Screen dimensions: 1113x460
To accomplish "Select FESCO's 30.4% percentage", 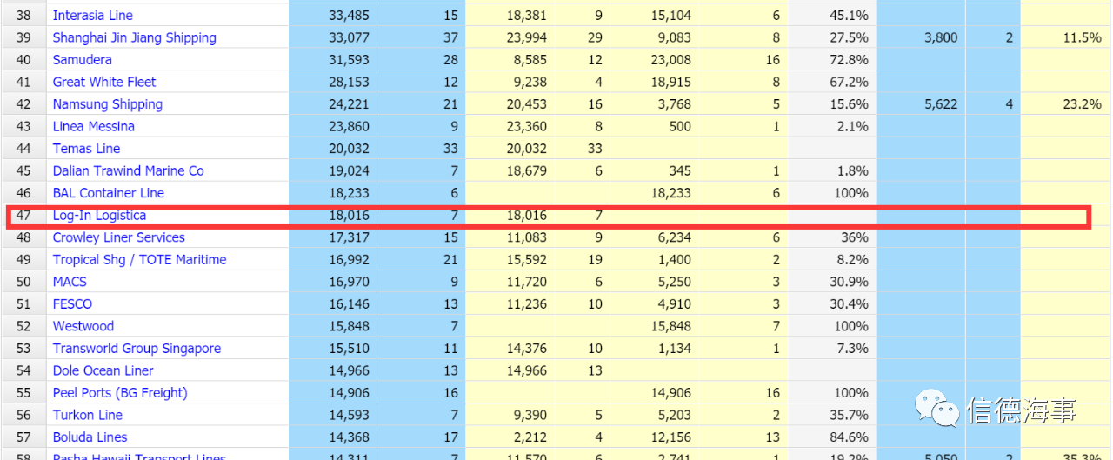I will (849, 303).
